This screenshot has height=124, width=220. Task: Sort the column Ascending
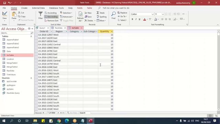(x=51, y=13)
